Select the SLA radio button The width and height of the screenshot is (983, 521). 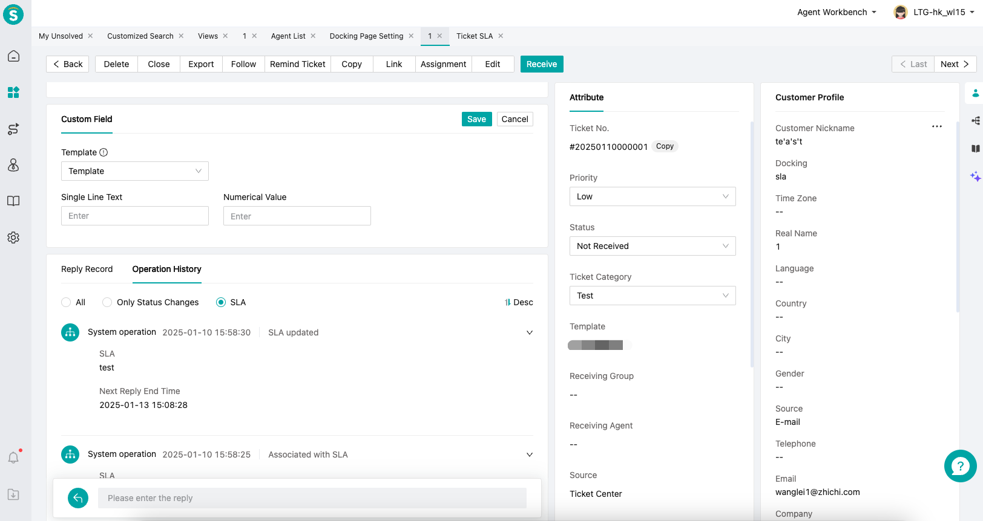pos(221,302)
